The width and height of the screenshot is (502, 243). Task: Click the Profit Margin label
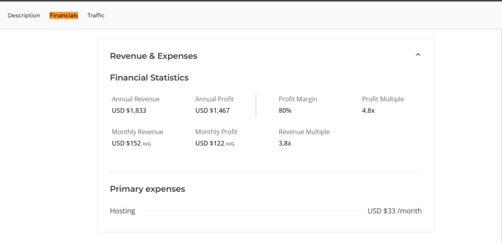pyautogui.click(x=298, y=99)
